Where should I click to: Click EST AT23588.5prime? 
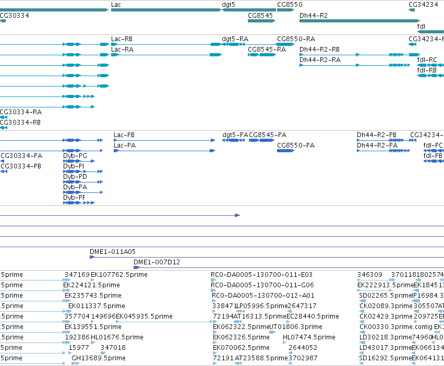(261, 358)
